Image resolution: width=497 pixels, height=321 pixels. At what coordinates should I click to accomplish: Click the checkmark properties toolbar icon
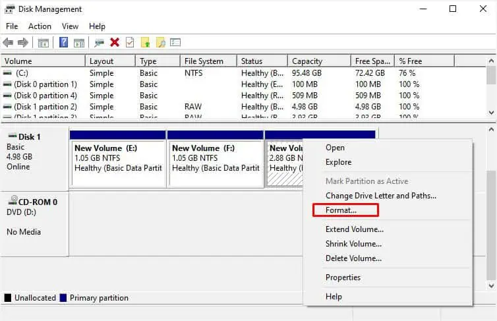pos(130,42)
